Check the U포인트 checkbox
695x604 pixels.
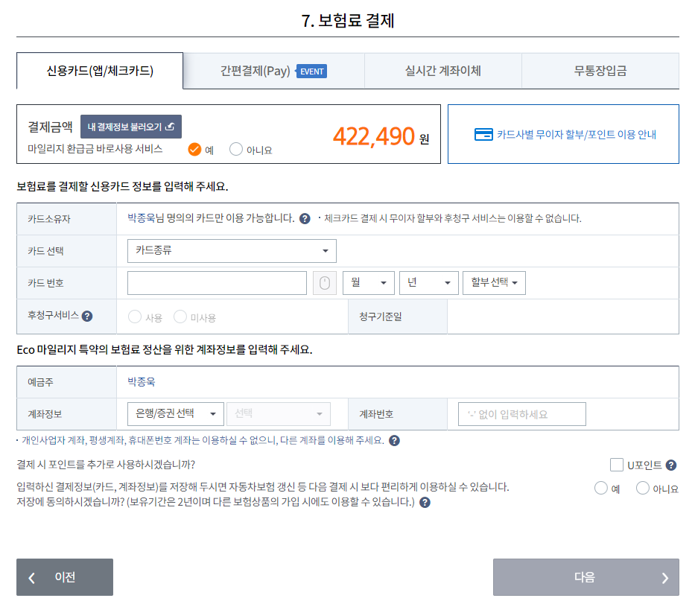coord(617,465)
